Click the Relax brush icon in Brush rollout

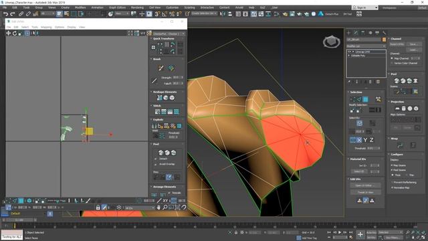(x=171, y=68)
